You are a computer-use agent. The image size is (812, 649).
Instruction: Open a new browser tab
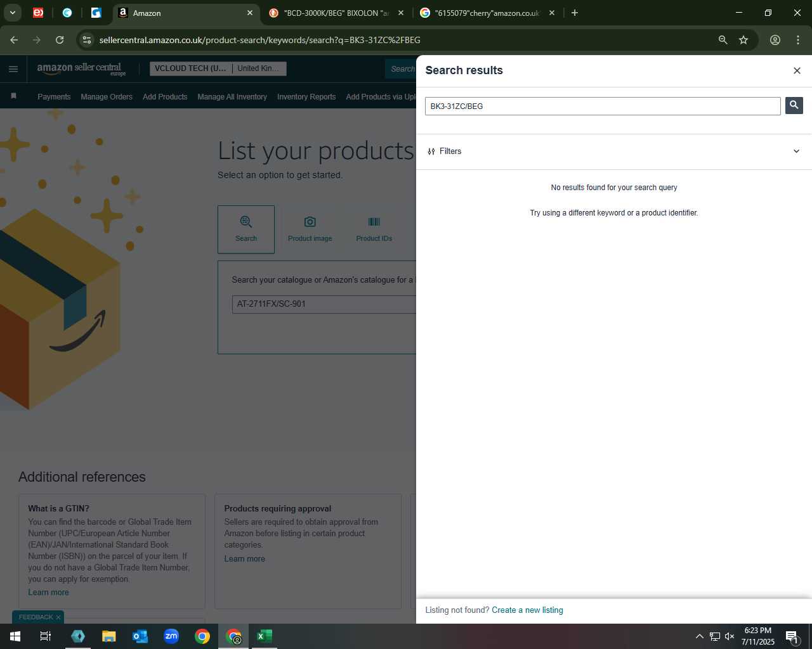[x=575, y=13]
